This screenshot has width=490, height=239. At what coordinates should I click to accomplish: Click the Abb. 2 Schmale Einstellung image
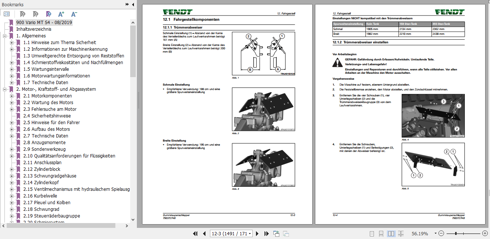pos(263,109)
